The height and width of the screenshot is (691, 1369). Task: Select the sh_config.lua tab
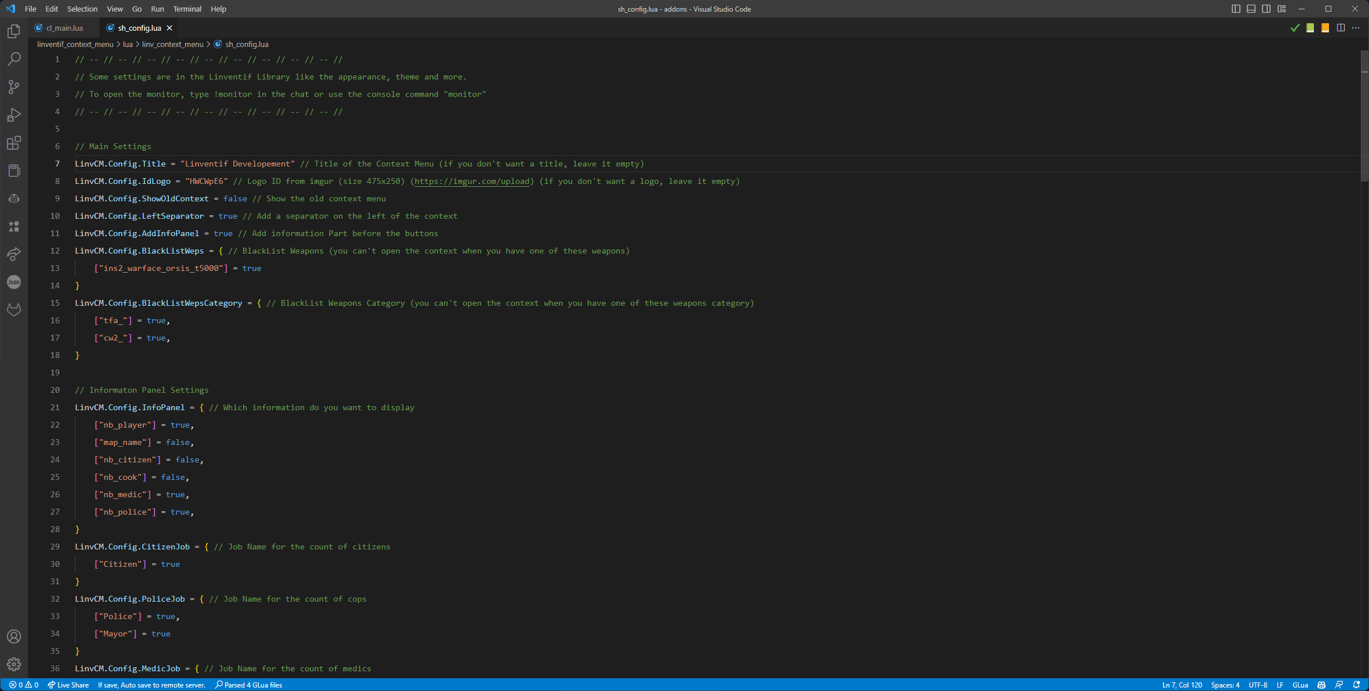tap(138, 28)
